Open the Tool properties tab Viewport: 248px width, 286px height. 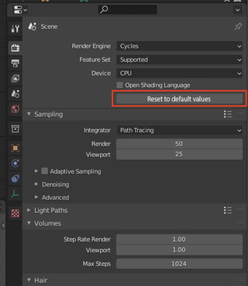coord(15,29)
